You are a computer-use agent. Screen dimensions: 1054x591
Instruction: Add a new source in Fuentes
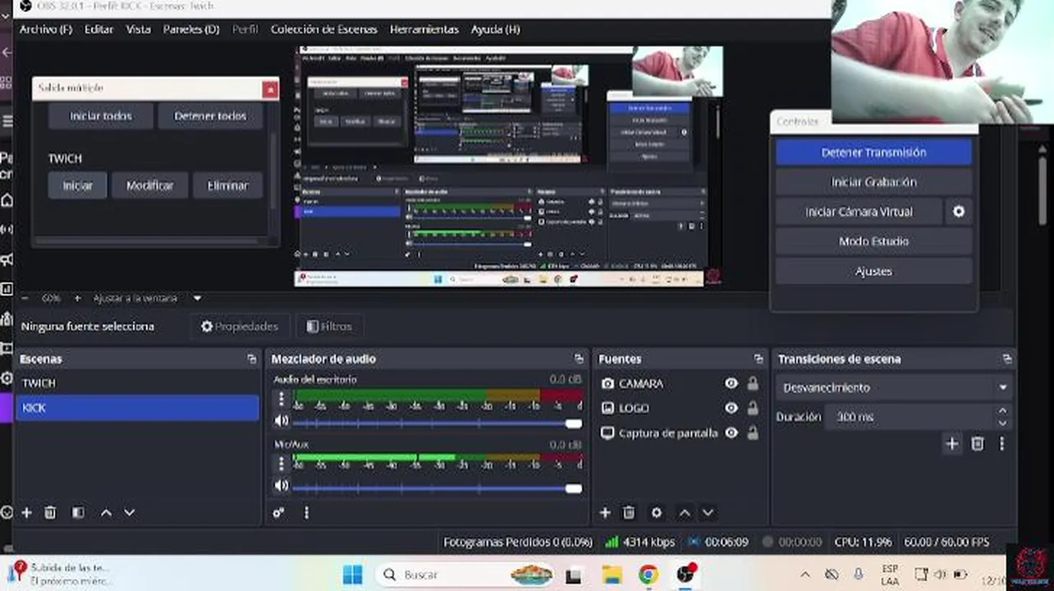605,512
